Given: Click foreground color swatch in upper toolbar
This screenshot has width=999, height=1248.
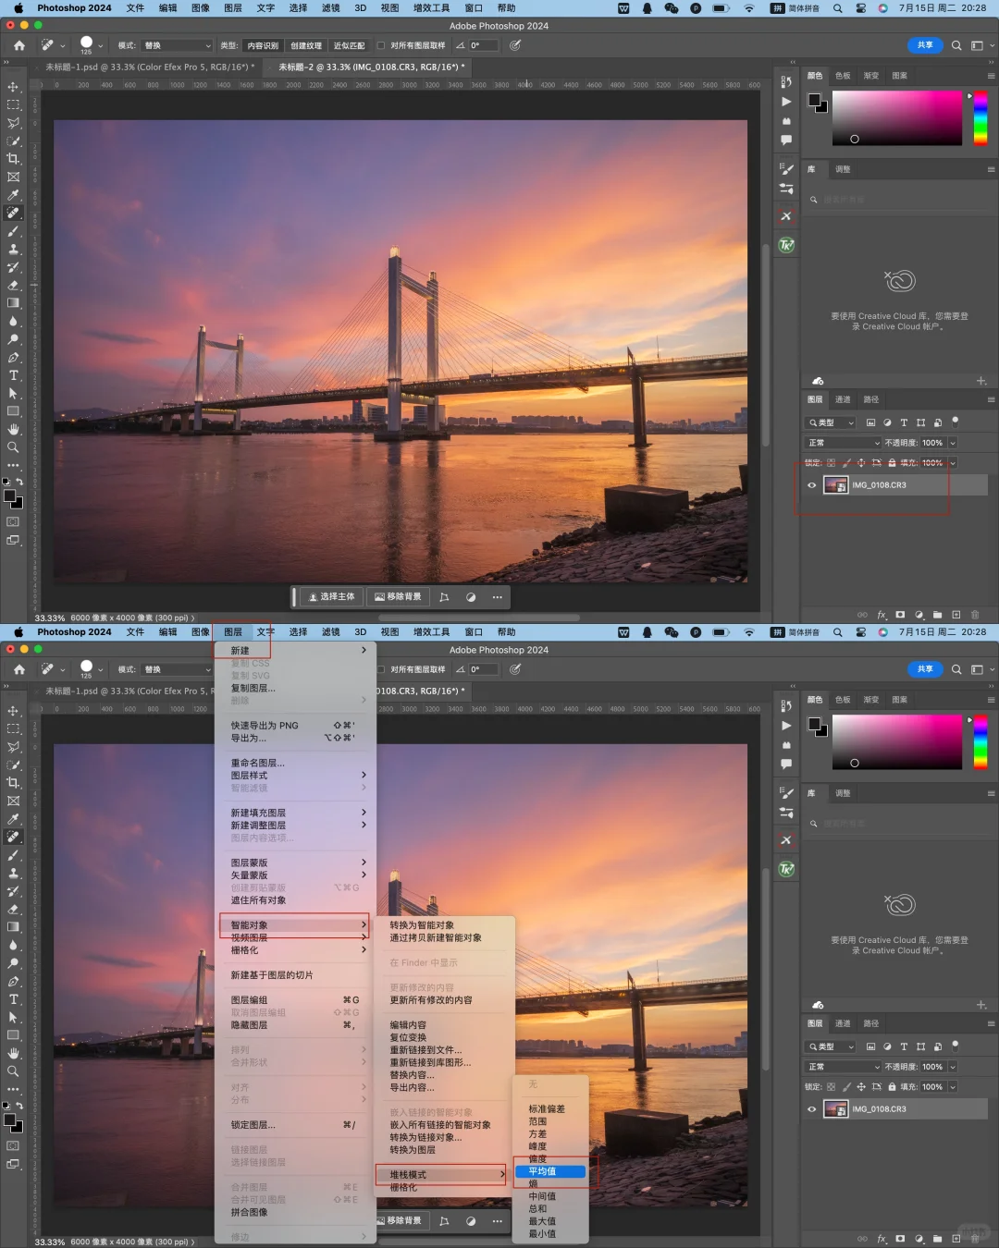Looking at the screenshot, I should 10,497.
